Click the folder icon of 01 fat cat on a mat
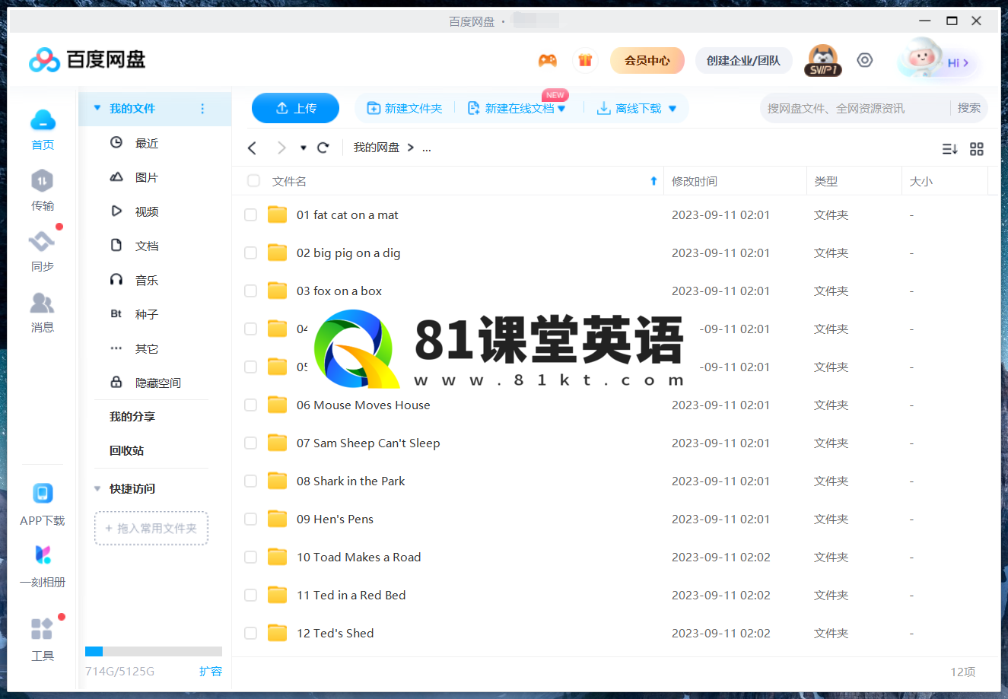Screen dimensions: 1008x699 click(x=277, y=214)
